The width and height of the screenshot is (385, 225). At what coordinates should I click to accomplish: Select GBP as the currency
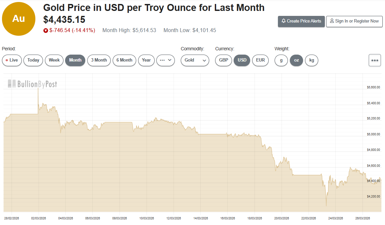pos(224,60)
